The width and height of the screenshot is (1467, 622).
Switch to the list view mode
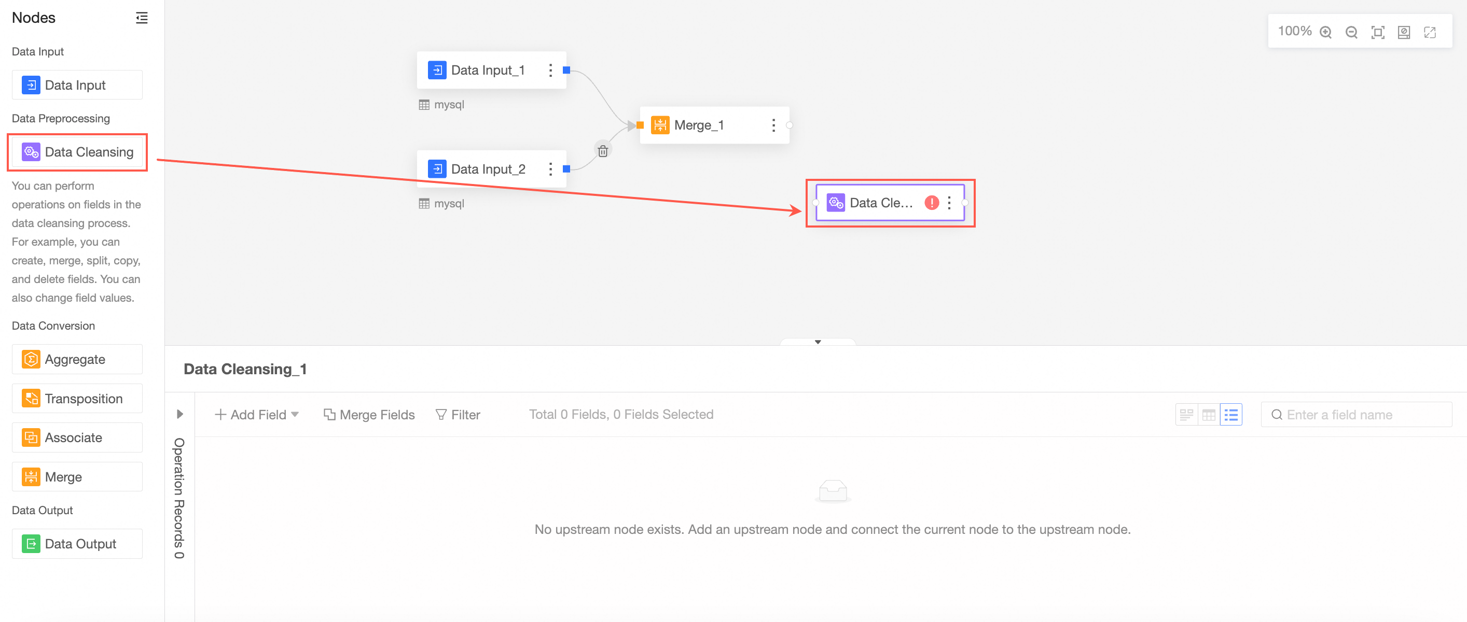point(1231,415)
